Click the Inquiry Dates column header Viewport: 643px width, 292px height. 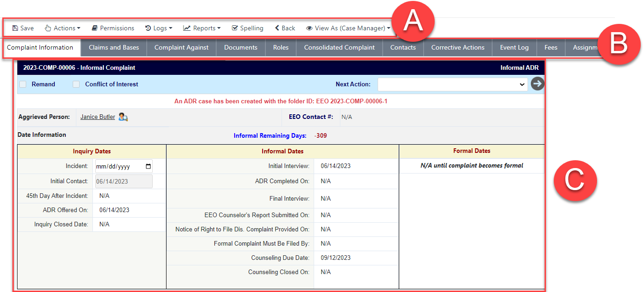[x=92, y=152]
